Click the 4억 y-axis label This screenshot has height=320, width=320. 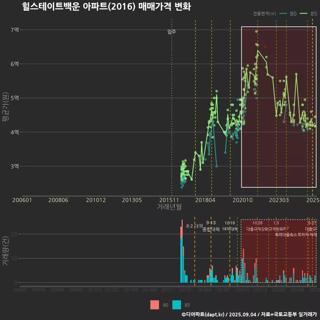pyautogui.click(x=15, y=132)
